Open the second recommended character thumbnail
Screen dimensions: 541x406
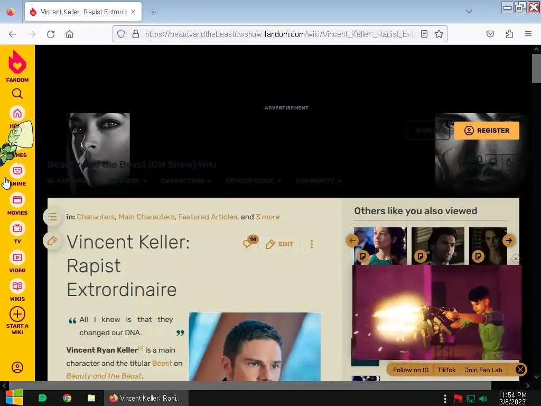coord(438,246)
